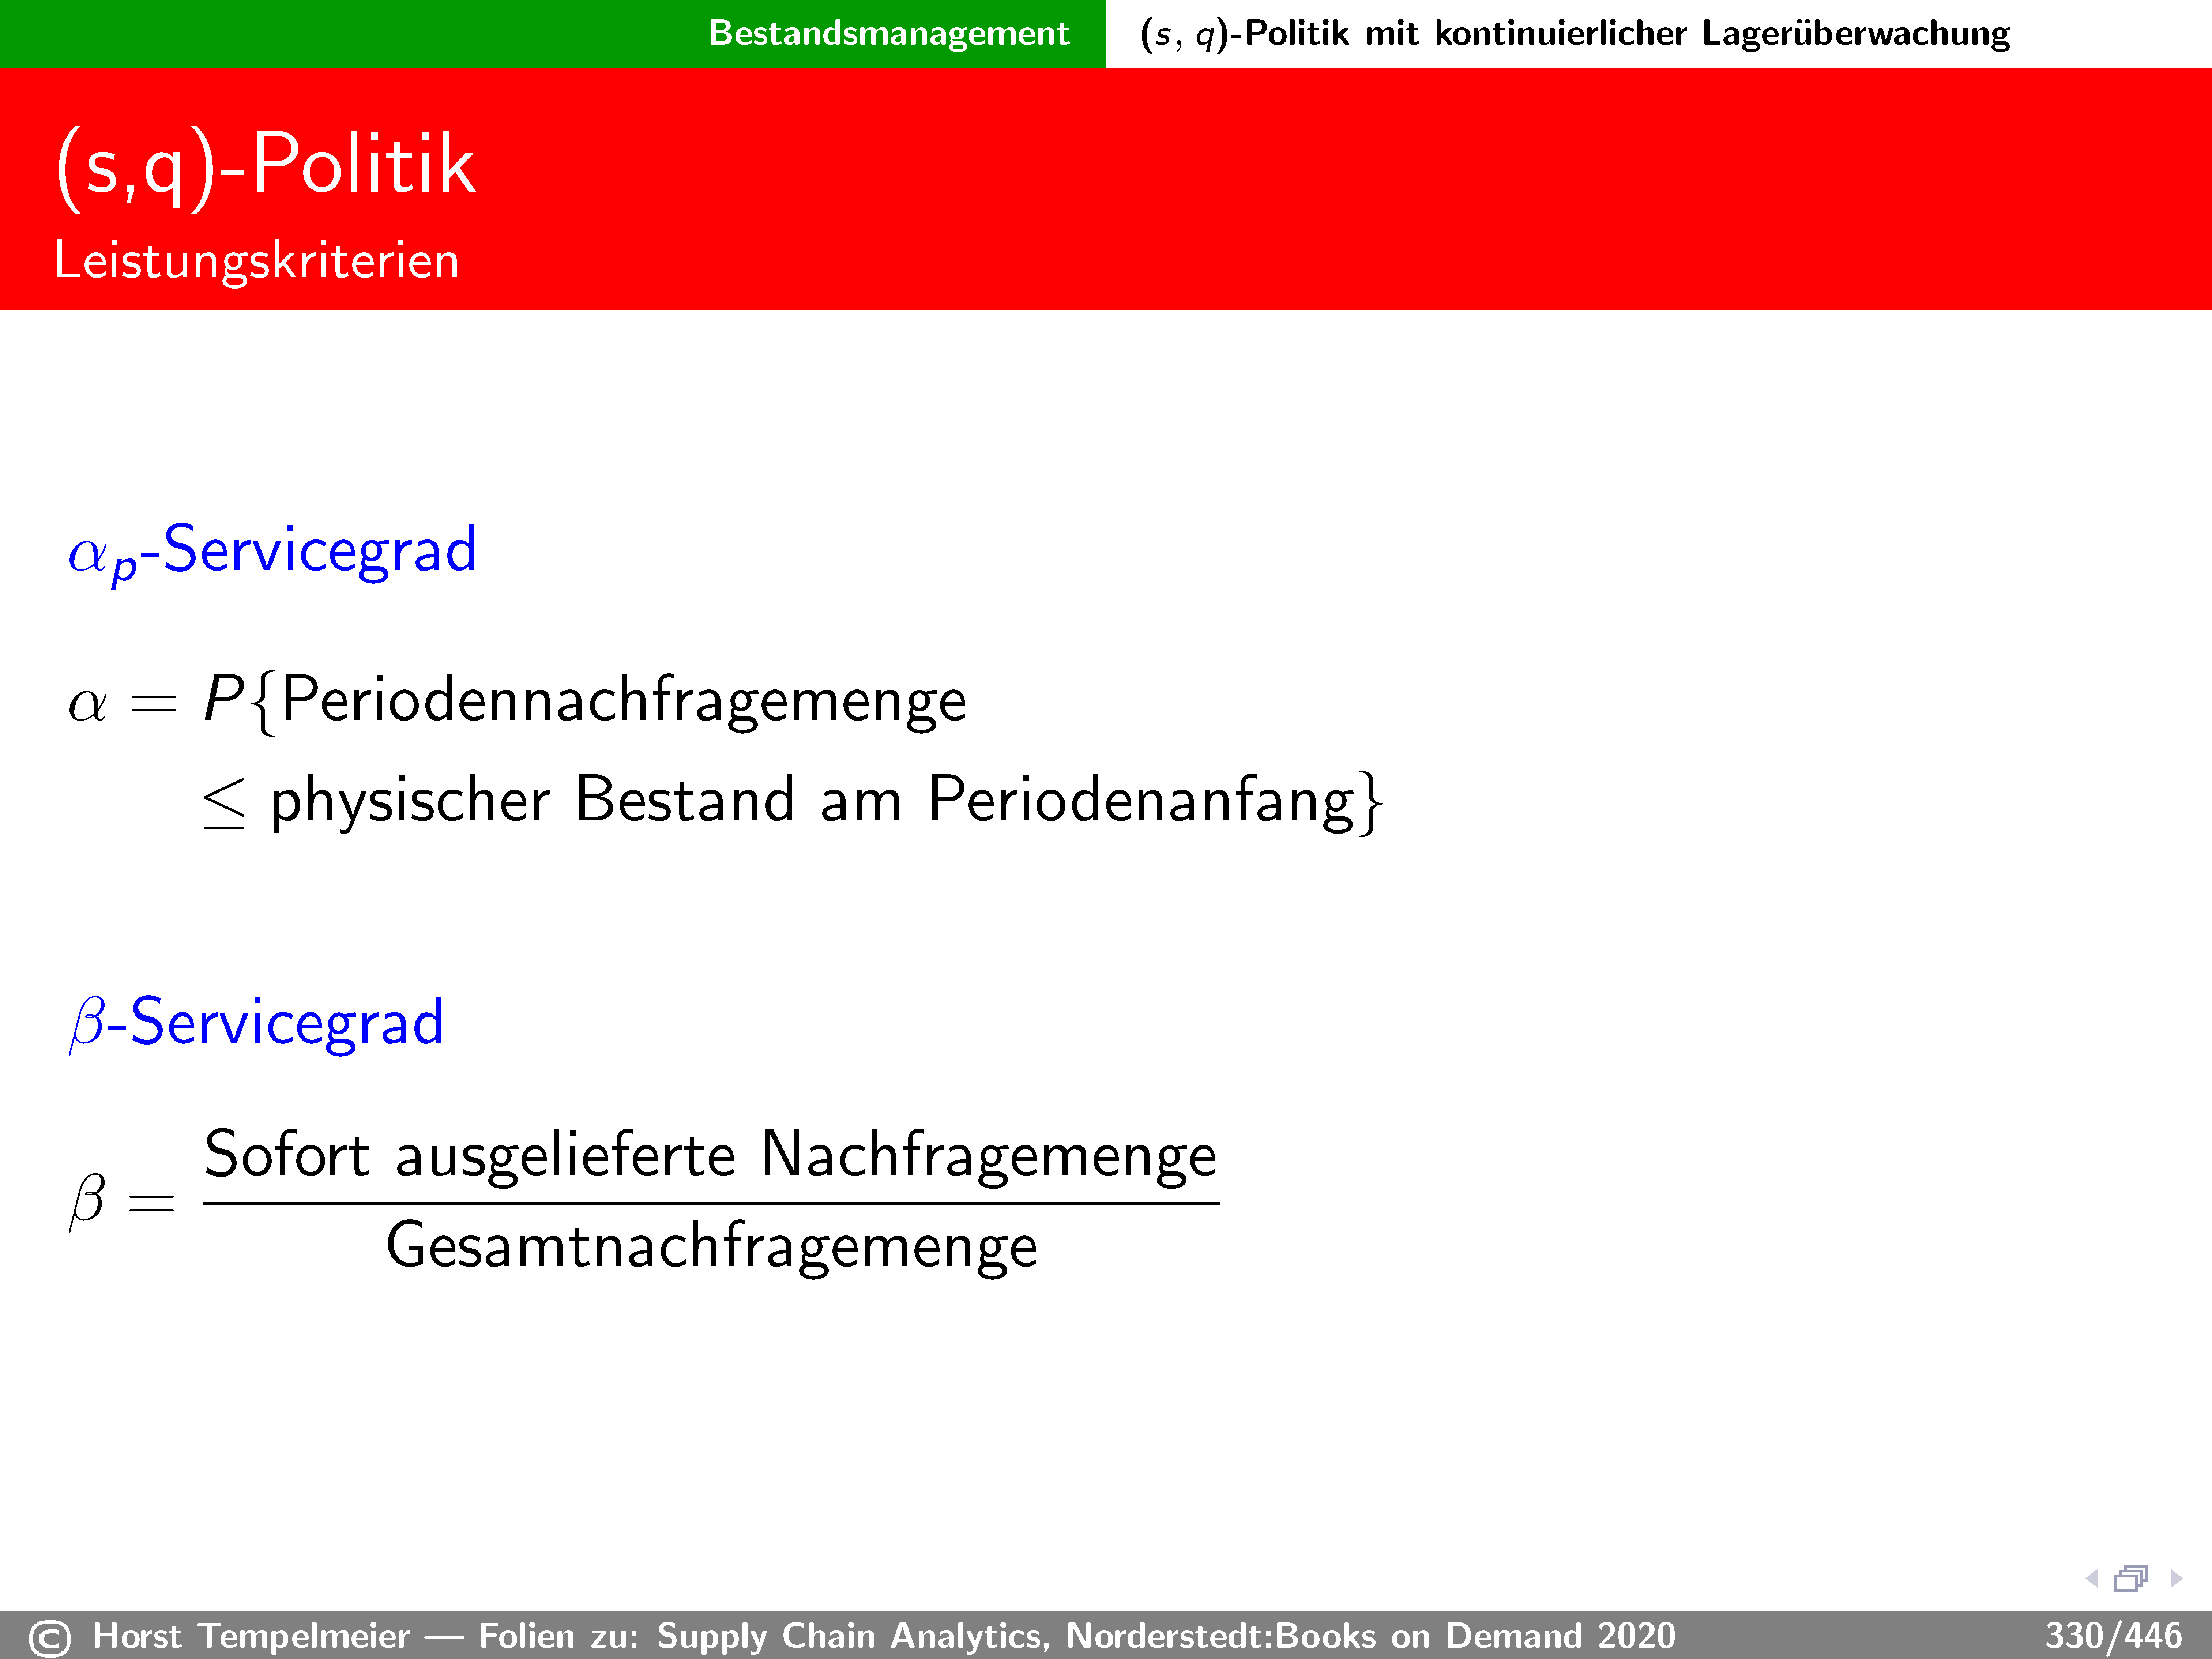Click the next frame navigation arrow

tap(2176, 1579)
